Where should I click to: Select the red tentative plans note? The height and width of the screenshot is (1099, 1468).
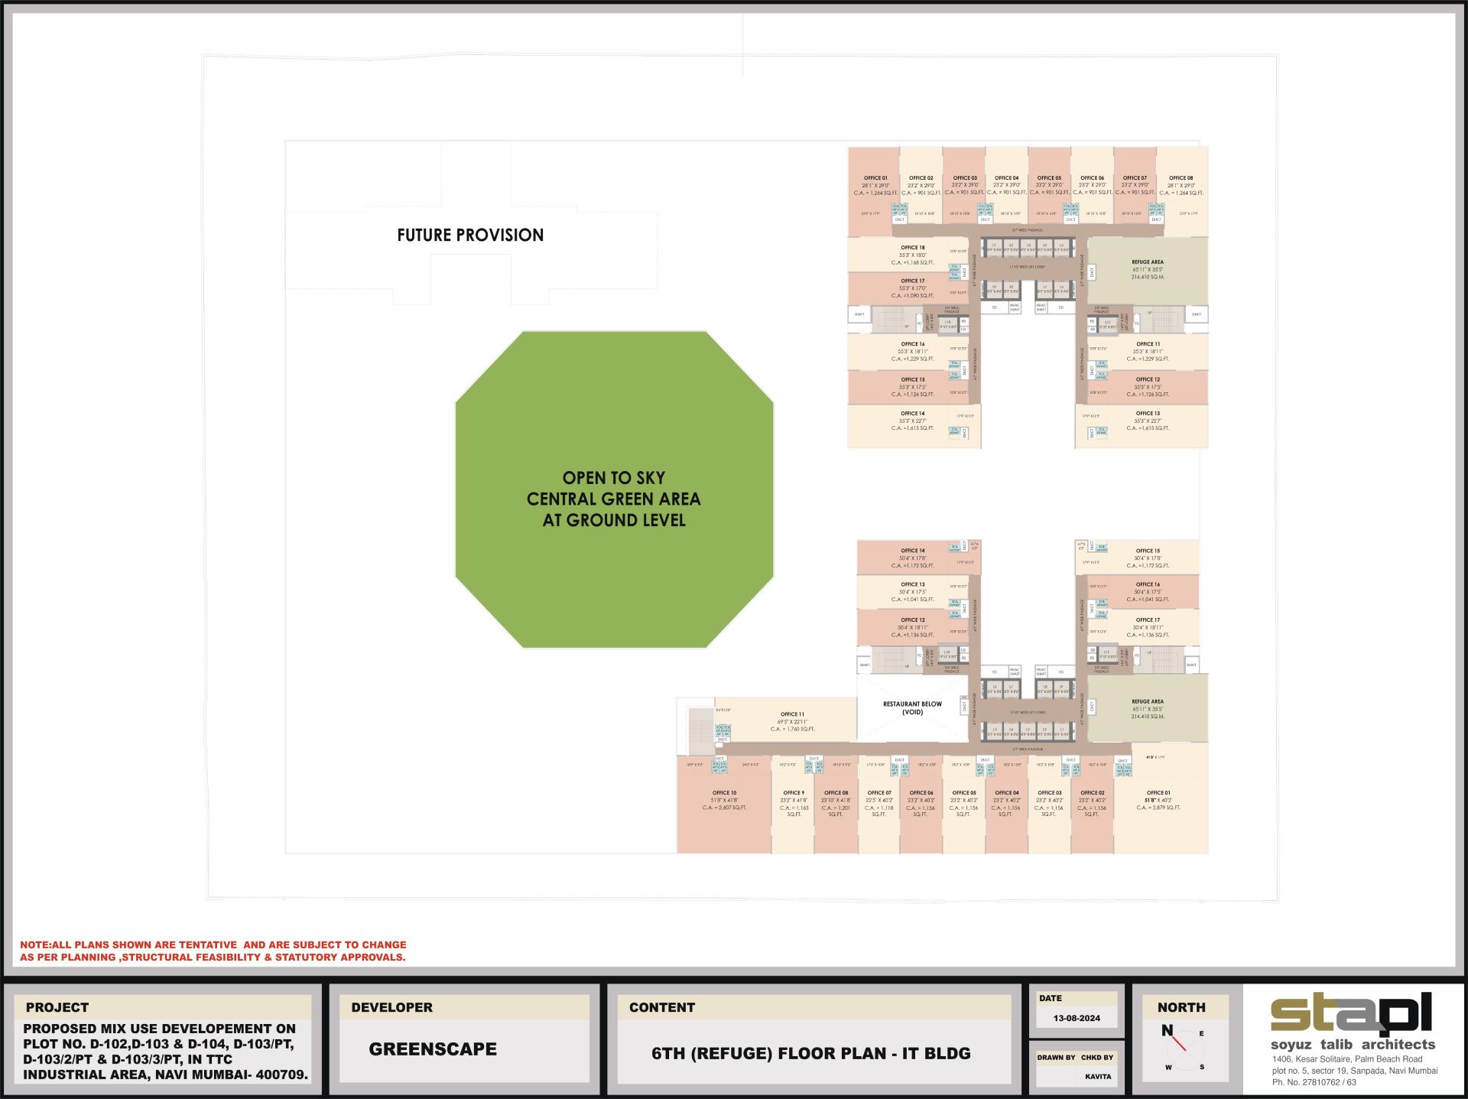(x=213, y=951)
